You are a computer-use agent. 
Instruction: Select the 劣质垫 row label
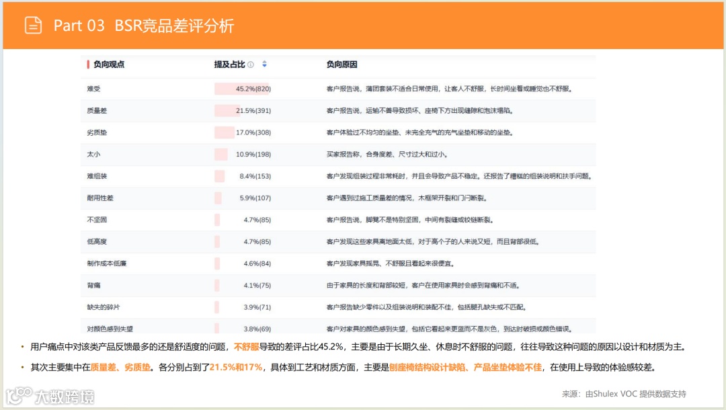coord(97,132)
